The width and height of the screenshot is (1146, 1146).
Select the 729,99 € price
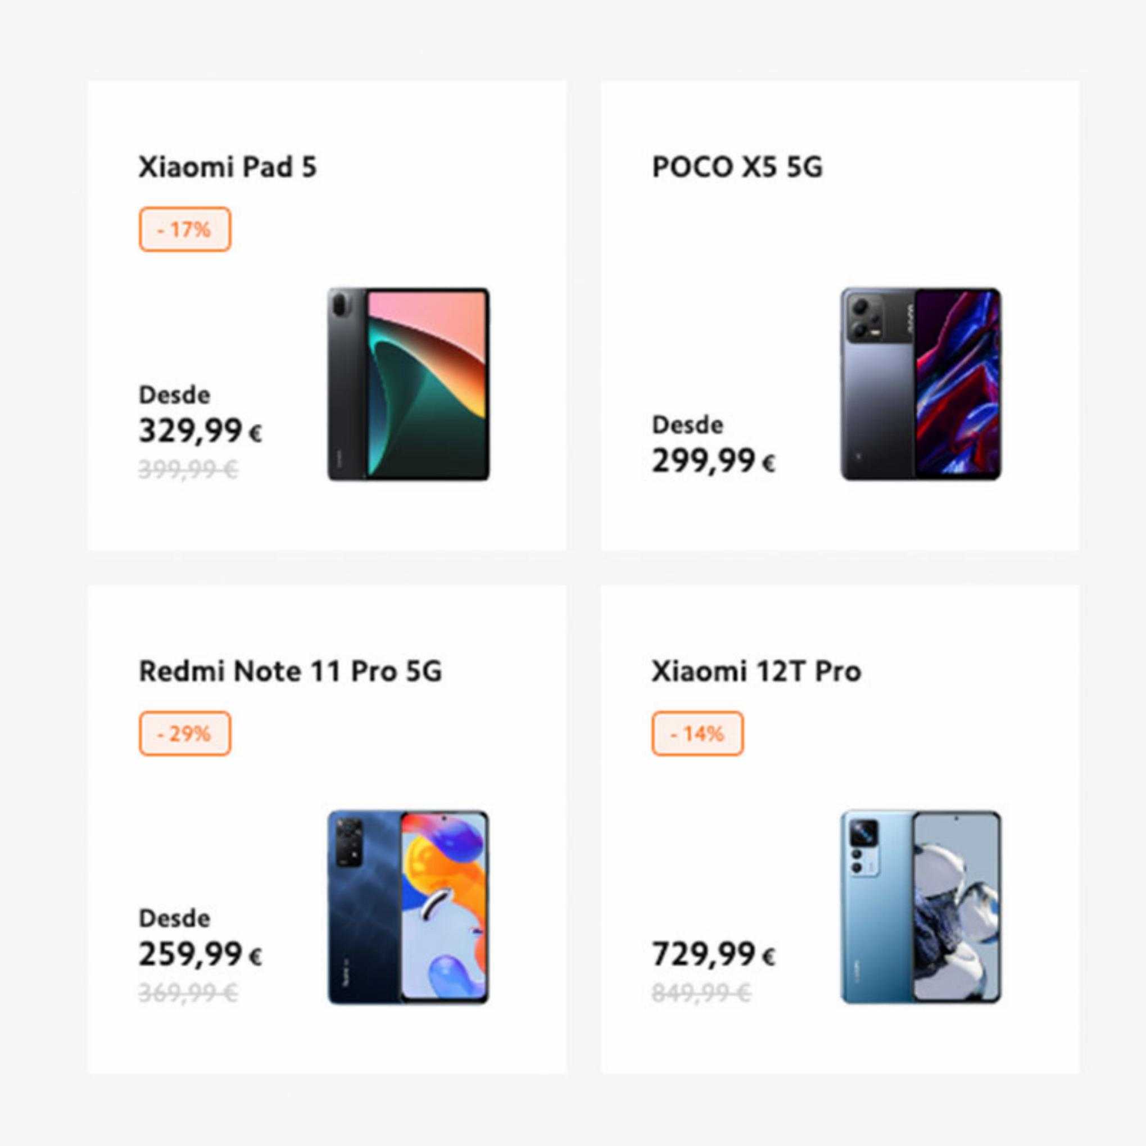pyautogui.click(x=714, y=954)
